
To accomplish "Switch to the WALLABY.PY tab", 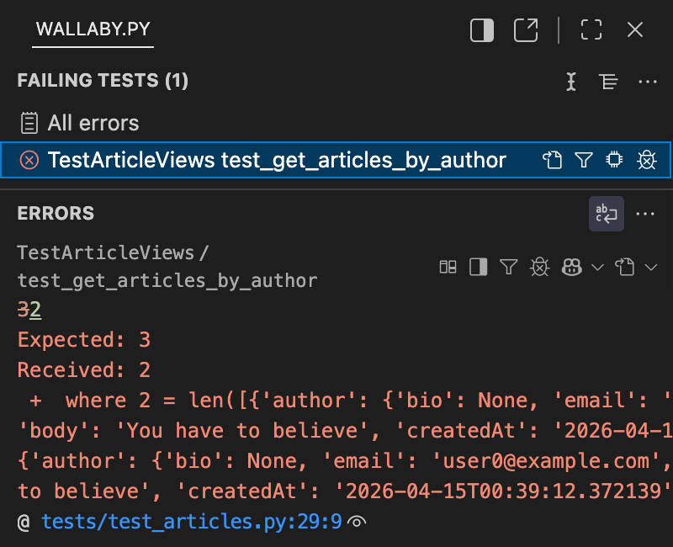I will (93, 29).
